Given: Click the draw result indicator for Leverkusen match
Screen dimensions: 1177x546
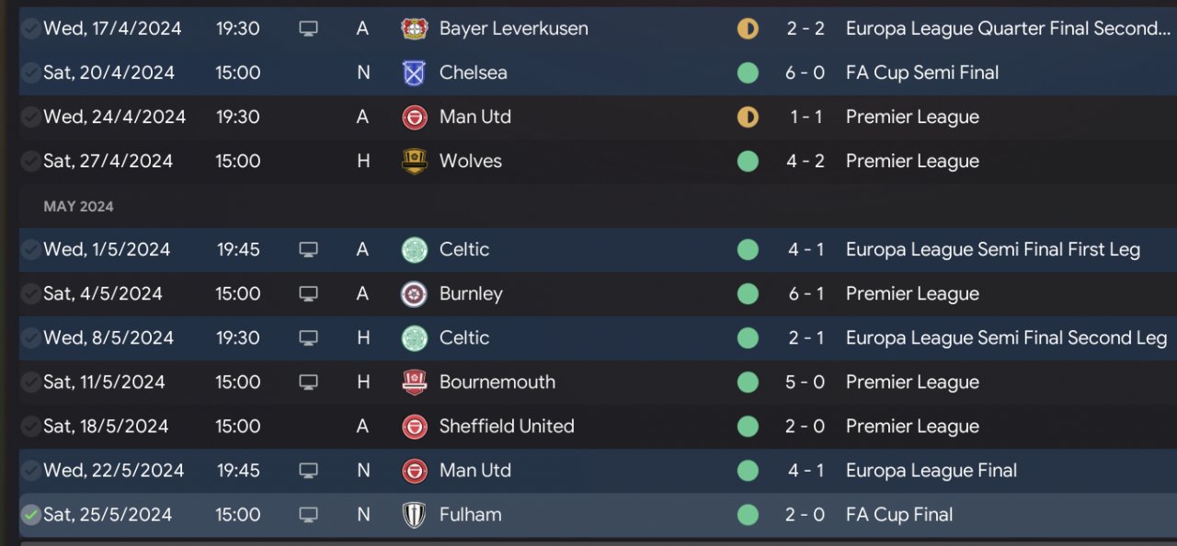Looking at the screenshot, I should pyautogui.click(x=748, y=28).
